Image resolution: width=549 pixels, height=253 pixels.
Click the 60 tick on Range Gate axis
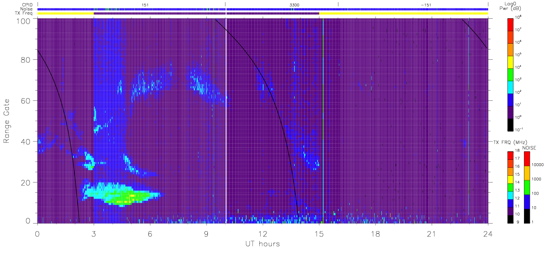[x=26, y=100]
